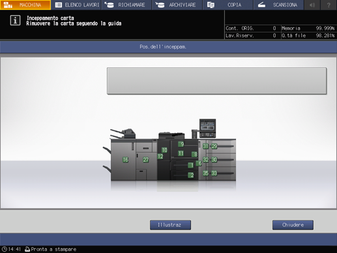337x253 pixels.
Task: Select jam location marker 33
Action: click(214, 173)
